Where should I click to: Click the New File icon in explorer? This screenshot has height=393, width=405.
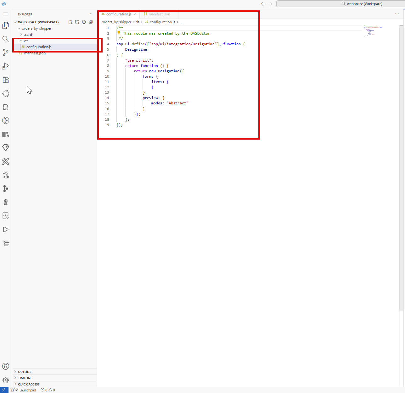70,22
